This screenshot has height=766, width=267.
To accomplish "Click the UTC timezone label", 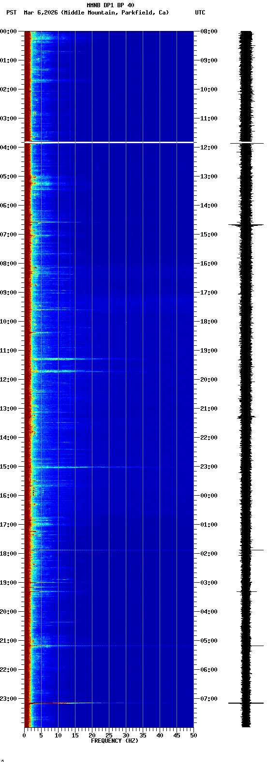I will [200, 13].
